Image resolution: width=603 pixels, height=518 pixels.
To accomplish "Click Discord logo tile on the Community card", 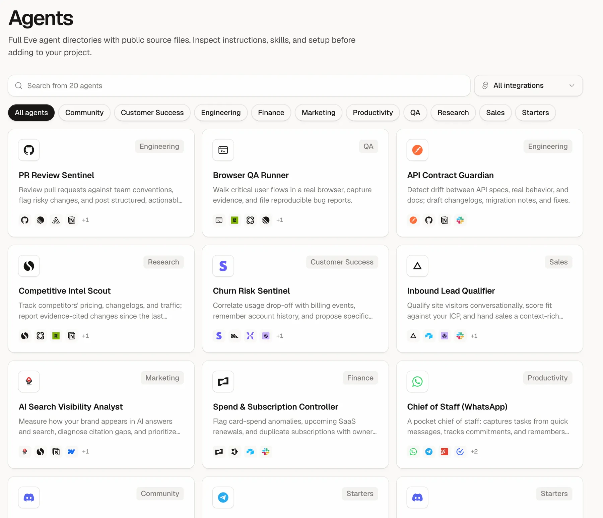I will click(x=29, y=497).
